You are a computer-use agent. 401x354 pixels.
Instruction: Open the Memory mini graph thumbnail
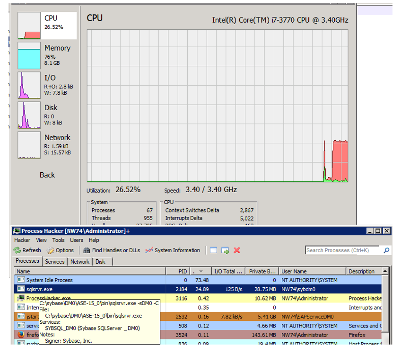(29, 55)
